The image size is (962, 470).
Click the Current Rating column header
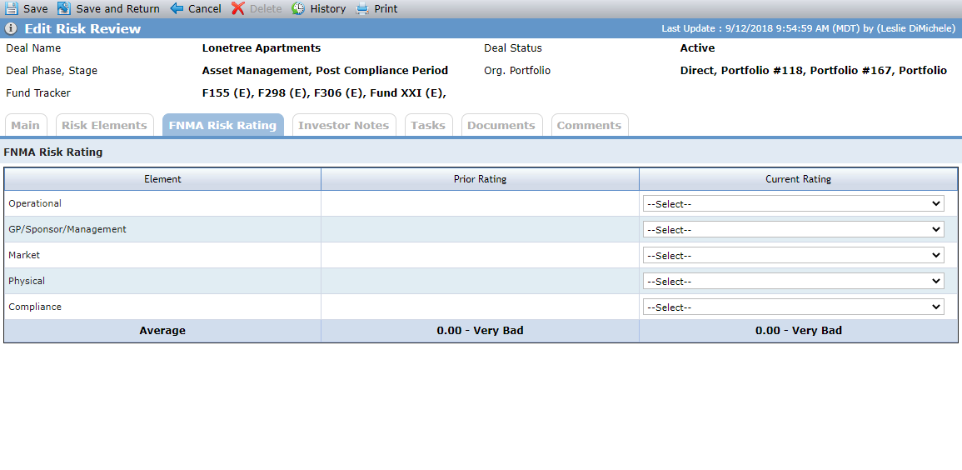pyautogui.click(x=798, y=179)
